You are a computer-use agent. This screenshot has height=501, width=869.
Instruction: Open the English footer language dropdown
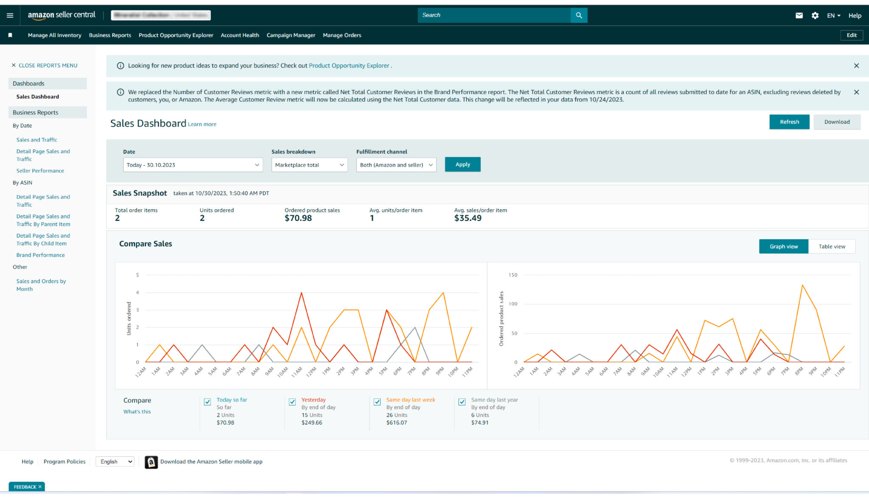tap(115, 462)
